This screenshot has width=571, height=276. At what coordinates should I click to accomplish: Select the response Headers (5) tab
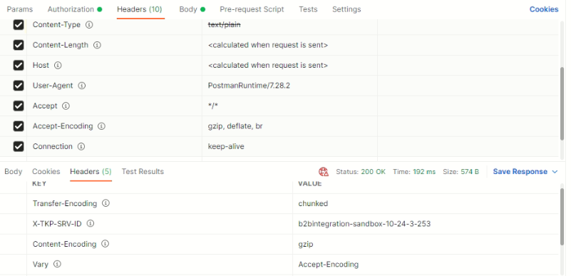coord(91,171)
